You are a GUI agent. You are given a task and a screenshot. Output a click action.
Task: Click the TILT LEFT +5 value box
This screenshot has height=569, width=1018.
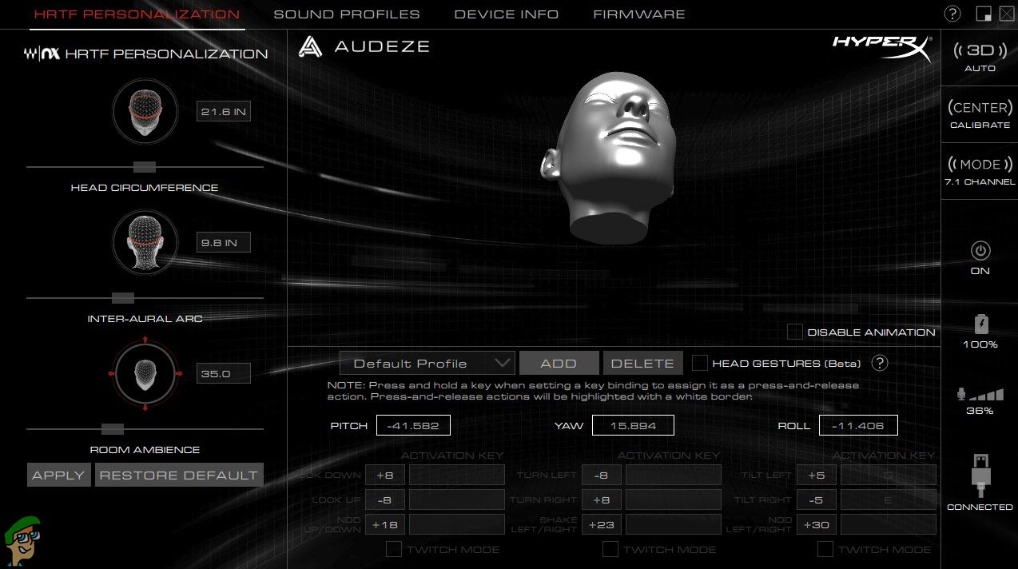(816, 475)
